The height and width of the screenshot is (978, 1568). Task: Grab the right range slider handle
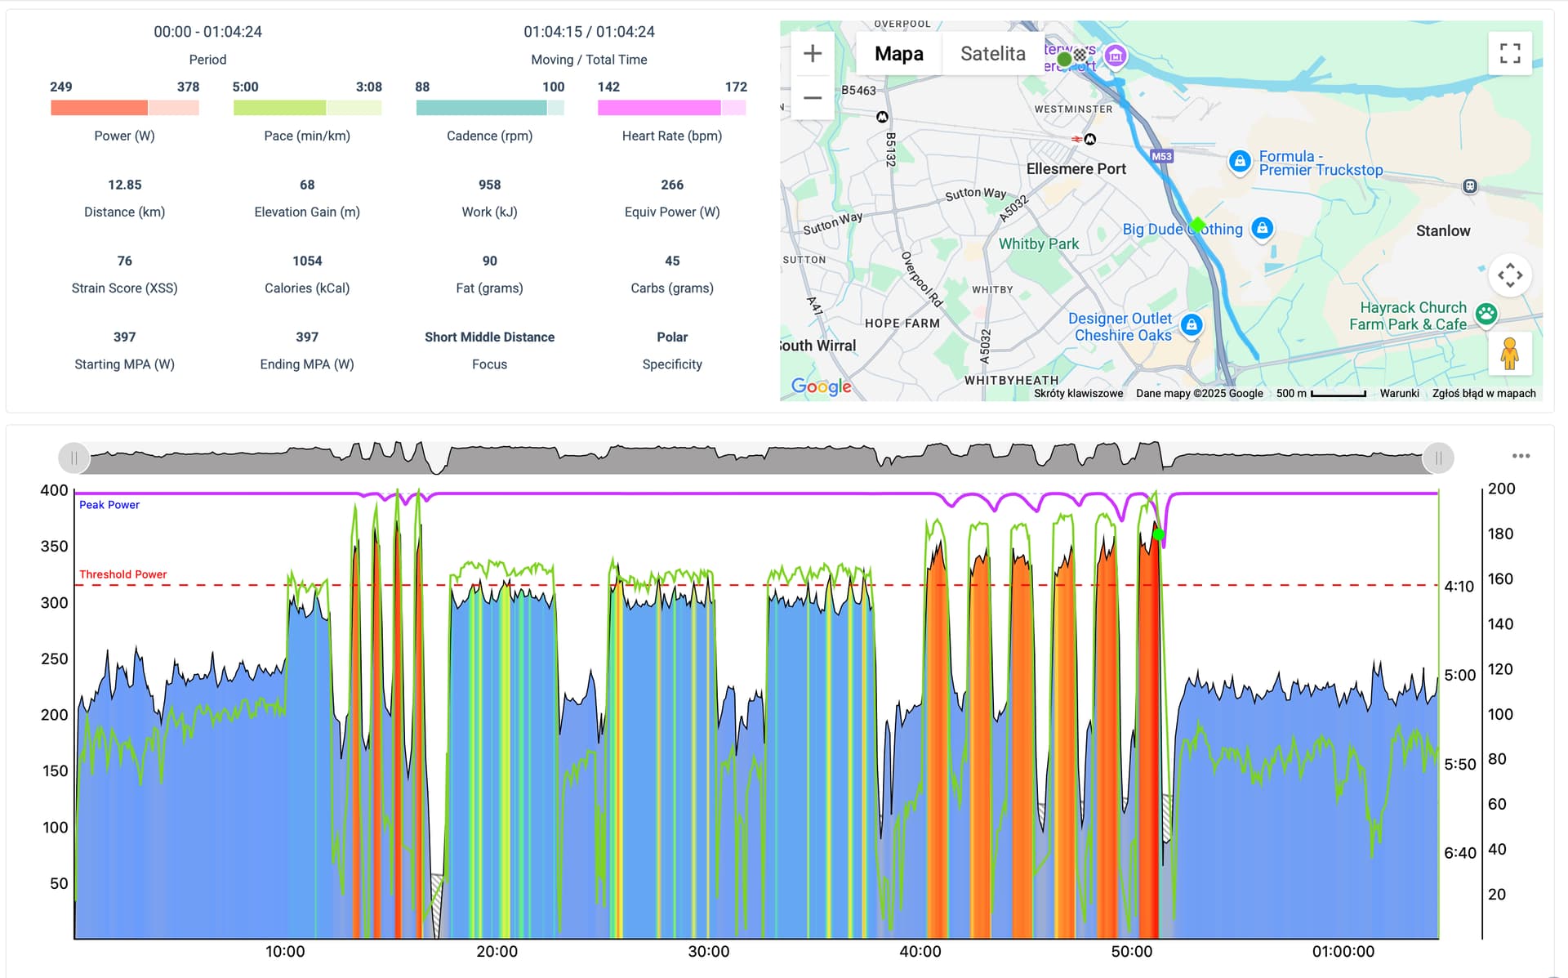point(1438,458)
